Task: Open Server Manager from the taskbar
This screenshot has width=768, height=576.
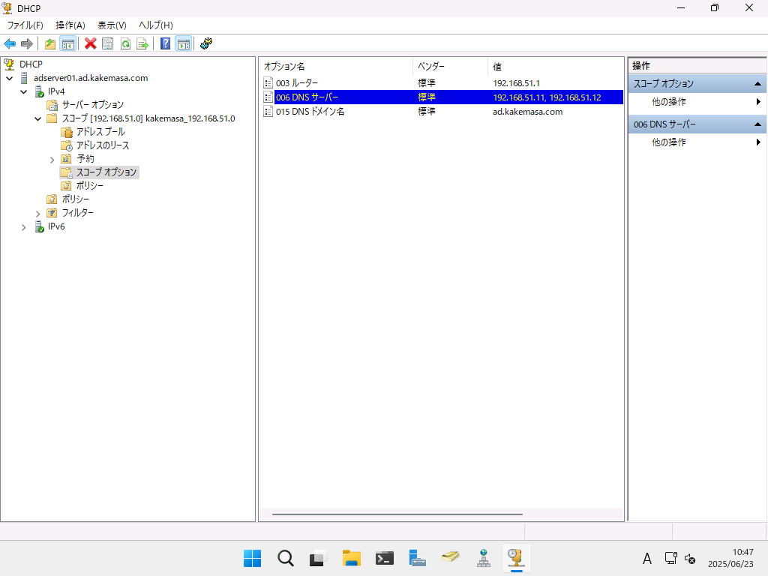Action: [x=417, y=558]
